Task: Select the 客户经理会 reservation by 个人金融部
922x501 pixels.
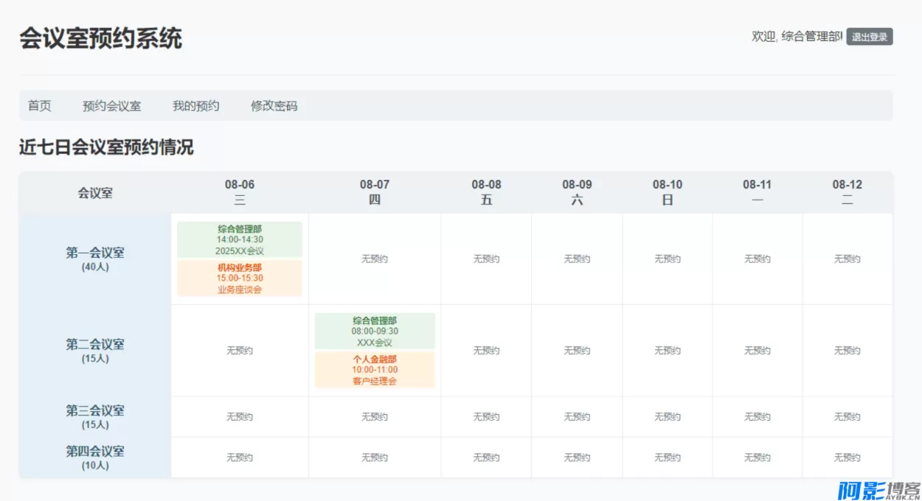Action: click(x=375, y=370)
